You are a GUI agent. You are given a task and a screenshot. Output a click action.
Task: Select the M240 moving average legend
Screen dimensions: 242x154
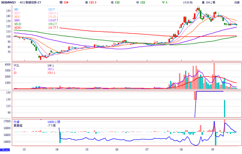(18, 28)
